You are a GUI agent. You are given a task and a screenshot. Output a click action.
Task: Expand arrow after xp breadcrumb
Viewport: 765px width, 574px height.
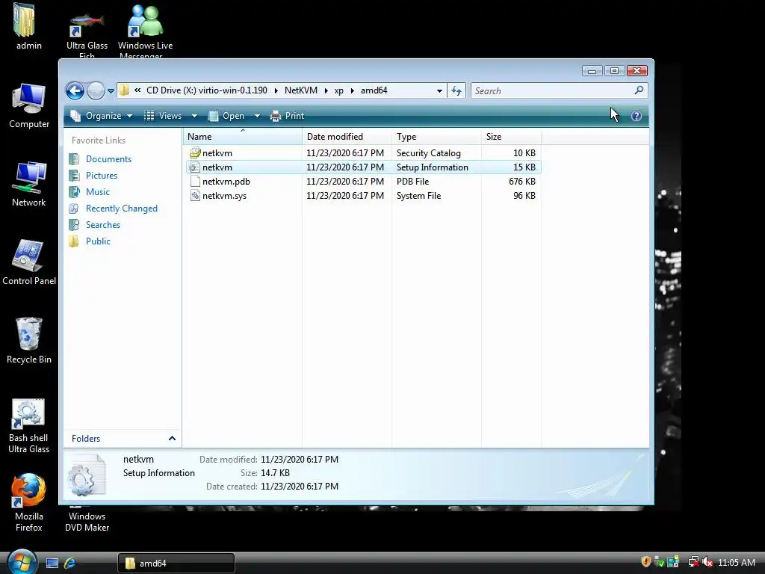(353, 90)
